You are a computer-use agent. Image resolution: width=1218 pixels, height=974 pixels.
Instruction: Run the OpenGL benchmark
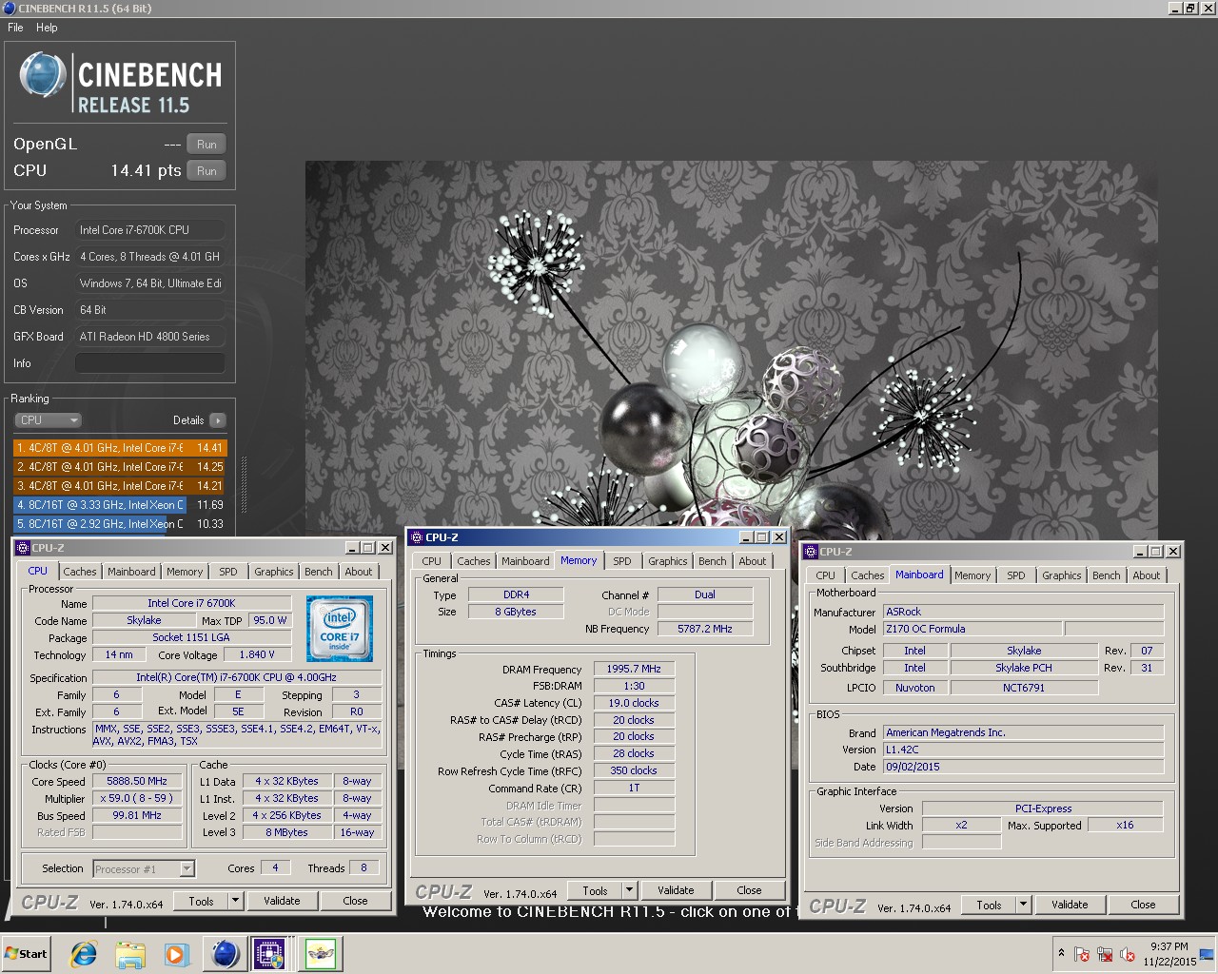click(x=206, y=144)
